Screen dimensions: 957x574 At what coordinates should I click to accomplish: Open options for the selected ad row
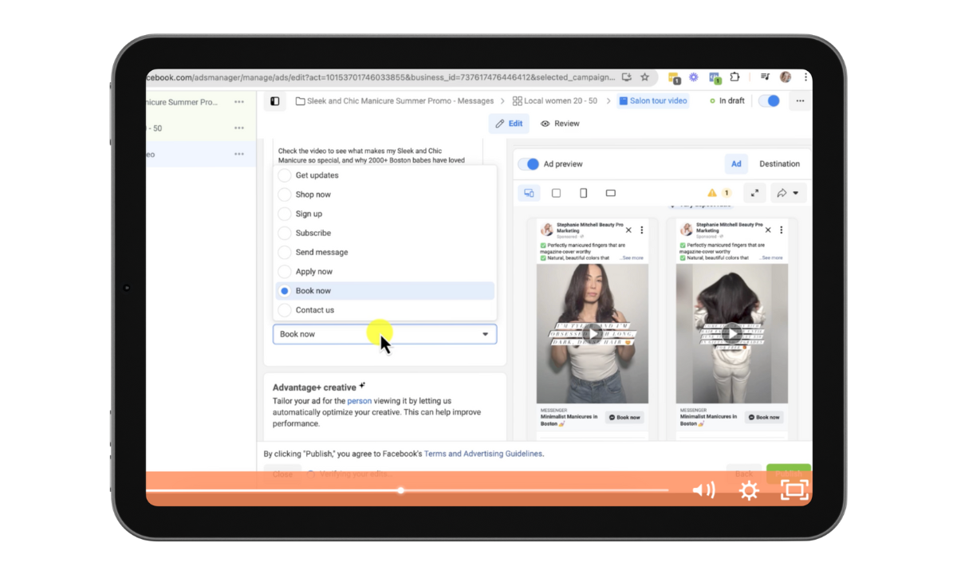click(x=239, y=155)
